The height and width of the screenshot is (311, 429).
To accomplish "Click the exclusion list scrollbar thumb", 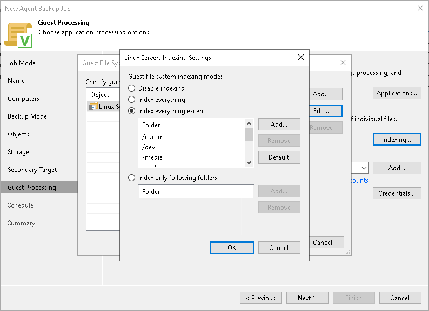I will 249,134.
